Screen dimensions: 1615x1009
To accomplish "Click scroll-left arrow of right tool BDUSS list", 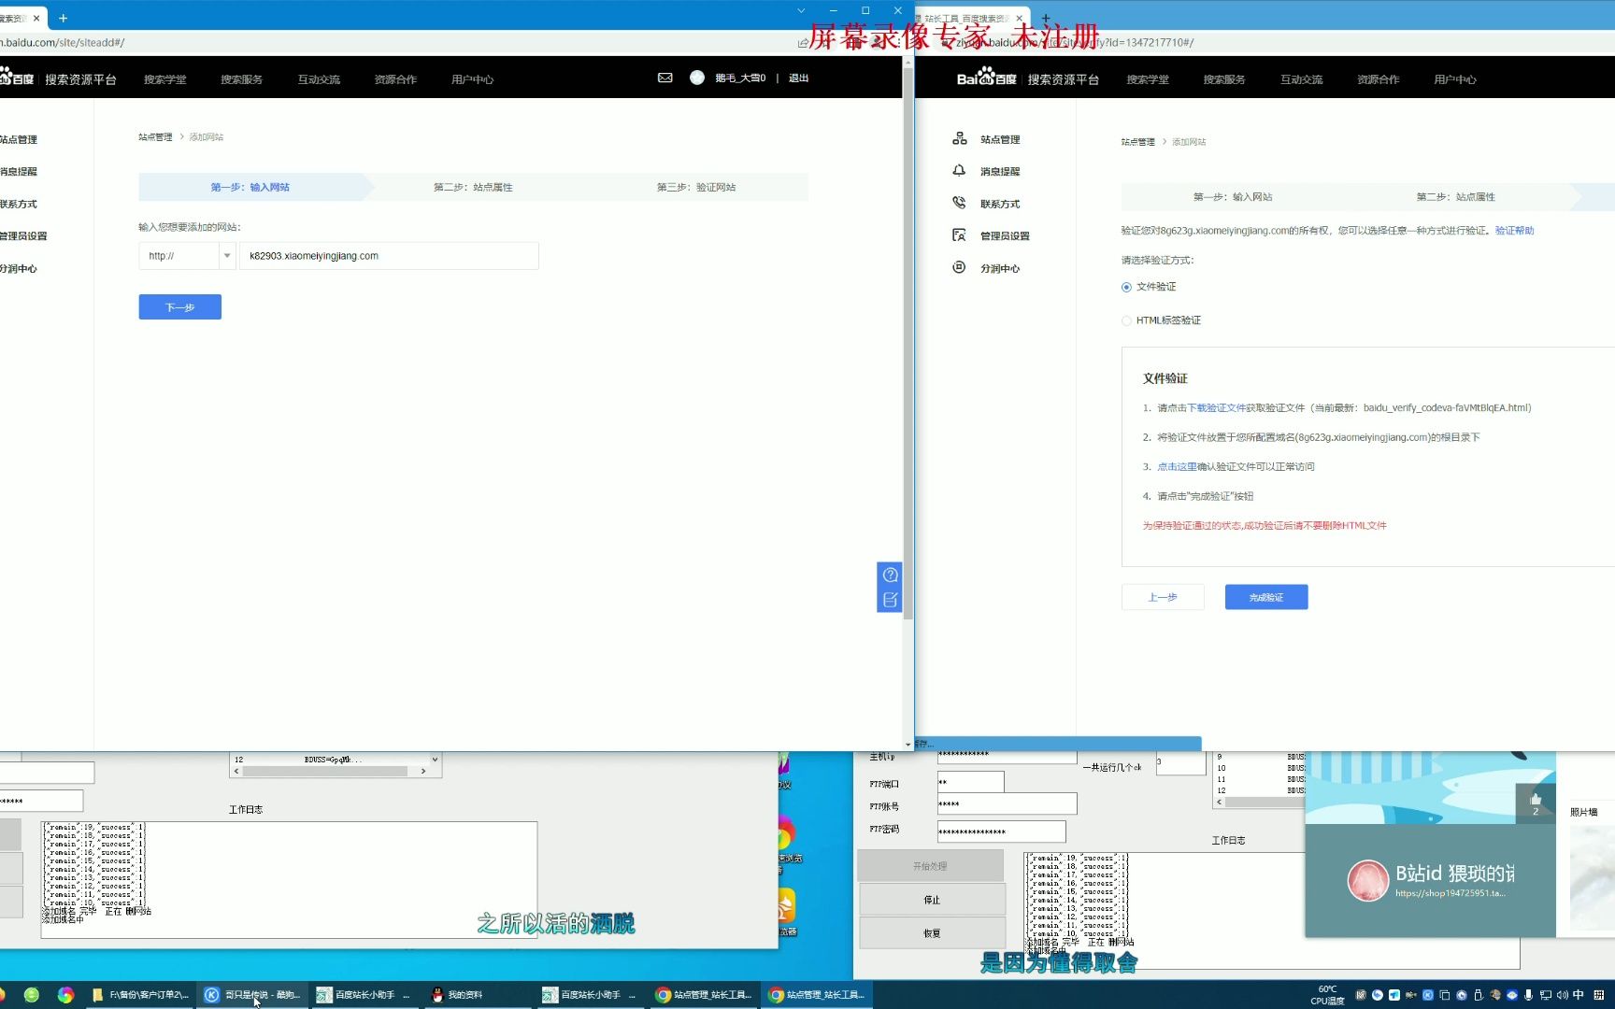I will [1219, 802].
